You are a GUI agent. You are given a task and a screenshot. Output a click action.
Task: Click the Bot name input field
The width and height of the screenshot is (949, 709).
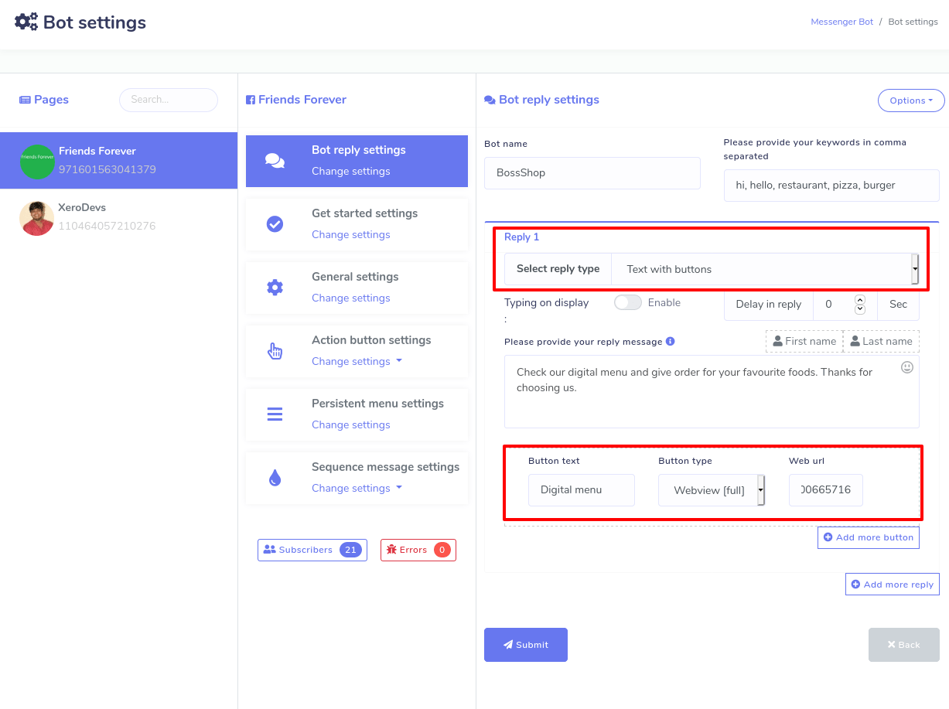[x=592, y=173]
